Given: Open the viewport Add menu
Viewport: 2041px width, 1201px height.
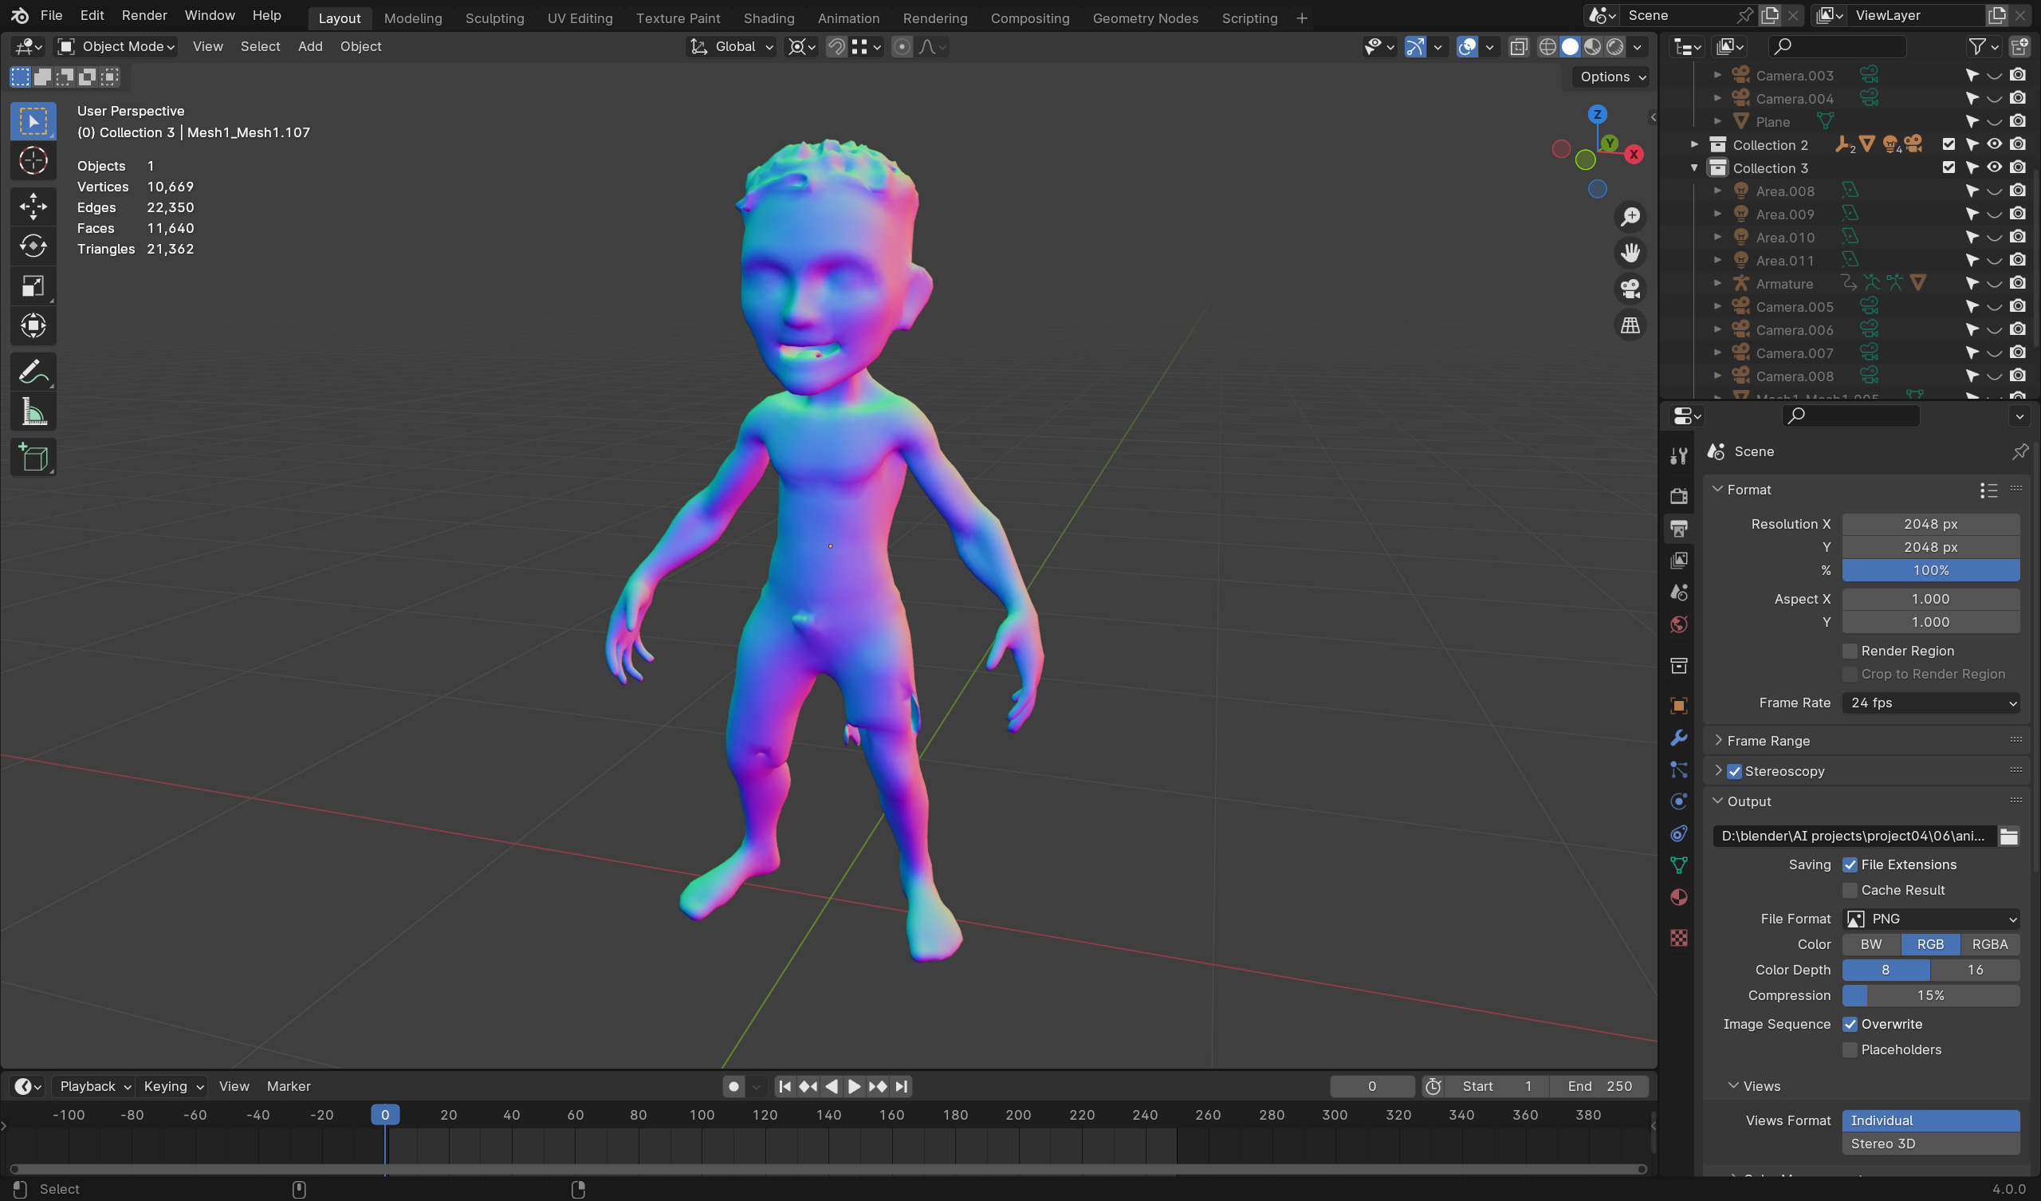Looking at the screenshot, I should point(310,47).
